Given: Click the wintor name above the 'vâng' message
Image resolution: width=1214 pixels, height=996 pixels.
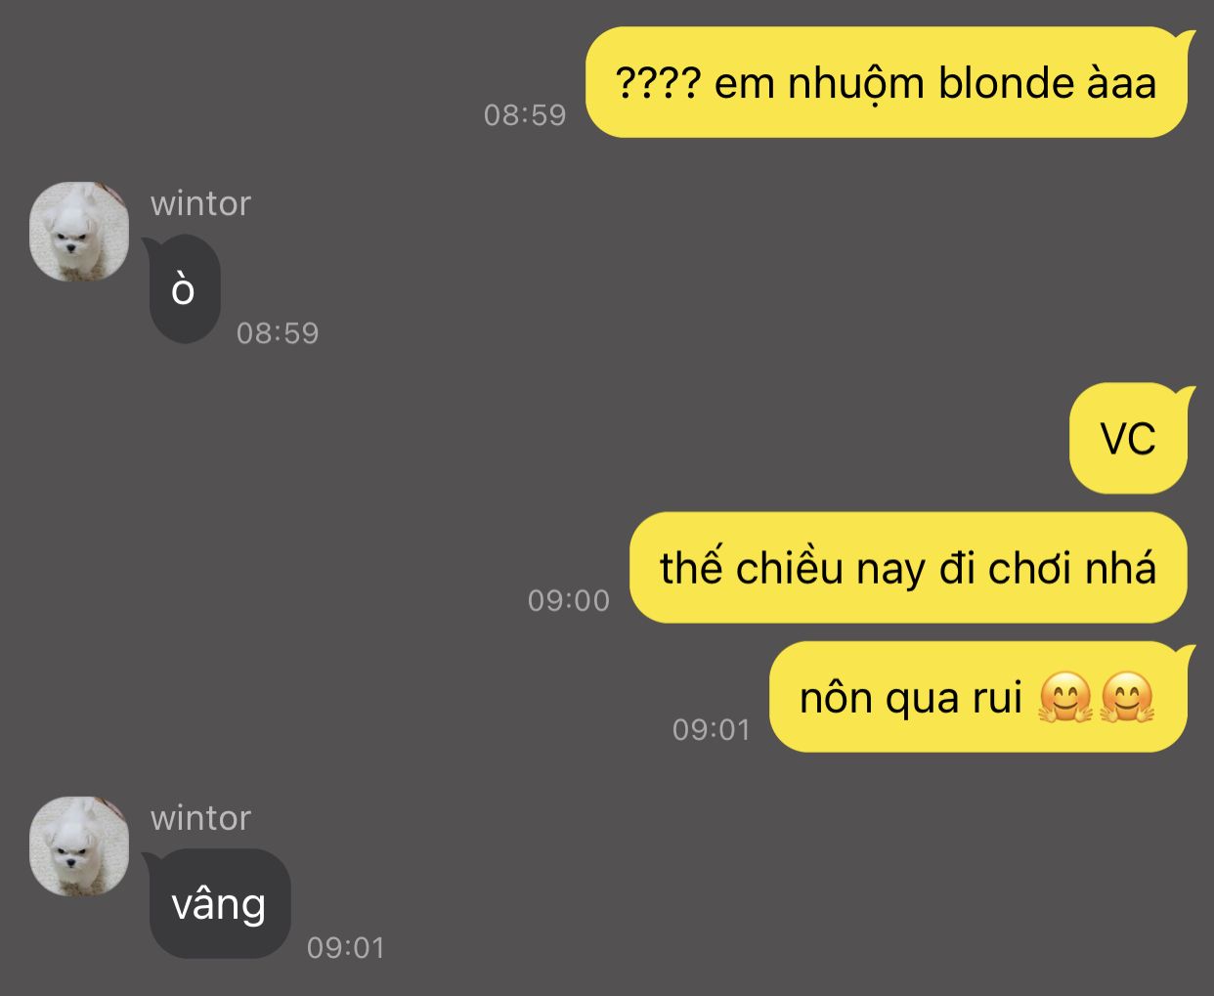Looking at the screenshot, I should coord(200,818).
